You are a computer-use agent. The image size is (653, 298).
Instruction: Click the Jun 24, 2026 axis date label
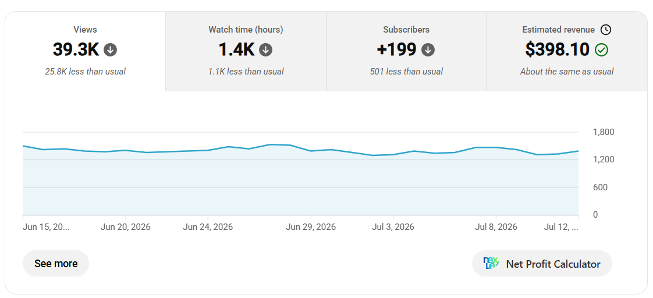tap(208, 227)
